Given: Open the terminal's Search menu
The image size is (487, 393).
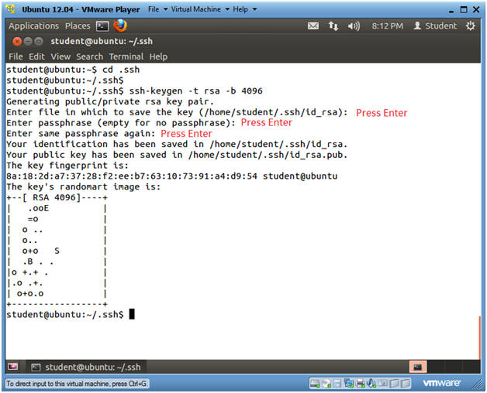Looking at the screenshot, I should [89, 56].
